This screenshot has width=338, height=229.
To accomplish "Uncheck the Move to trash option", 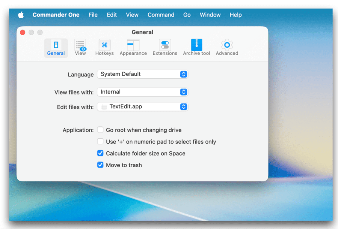I will 100,165.
